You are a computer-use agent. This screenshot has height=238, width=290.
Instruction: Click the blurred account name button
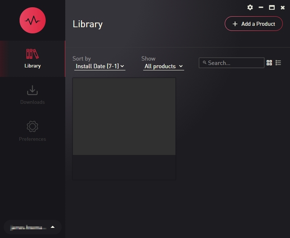pos(33,227)
